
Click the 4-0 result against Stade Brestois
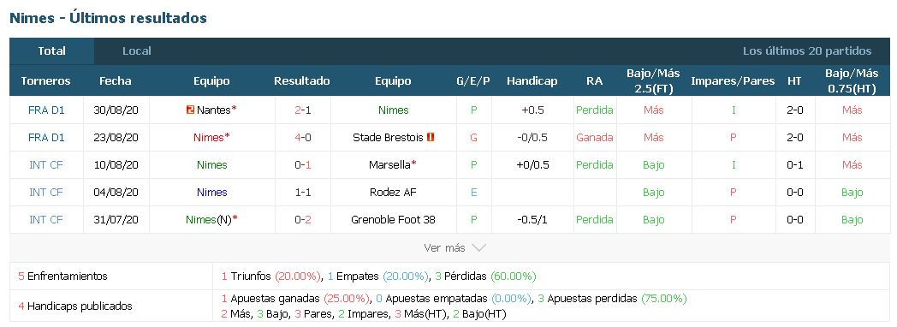tap(302, 137)
